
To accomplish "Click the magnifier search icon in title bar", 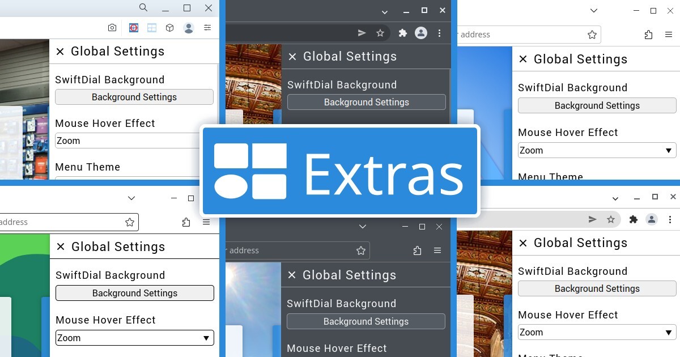I will (143, 8).
